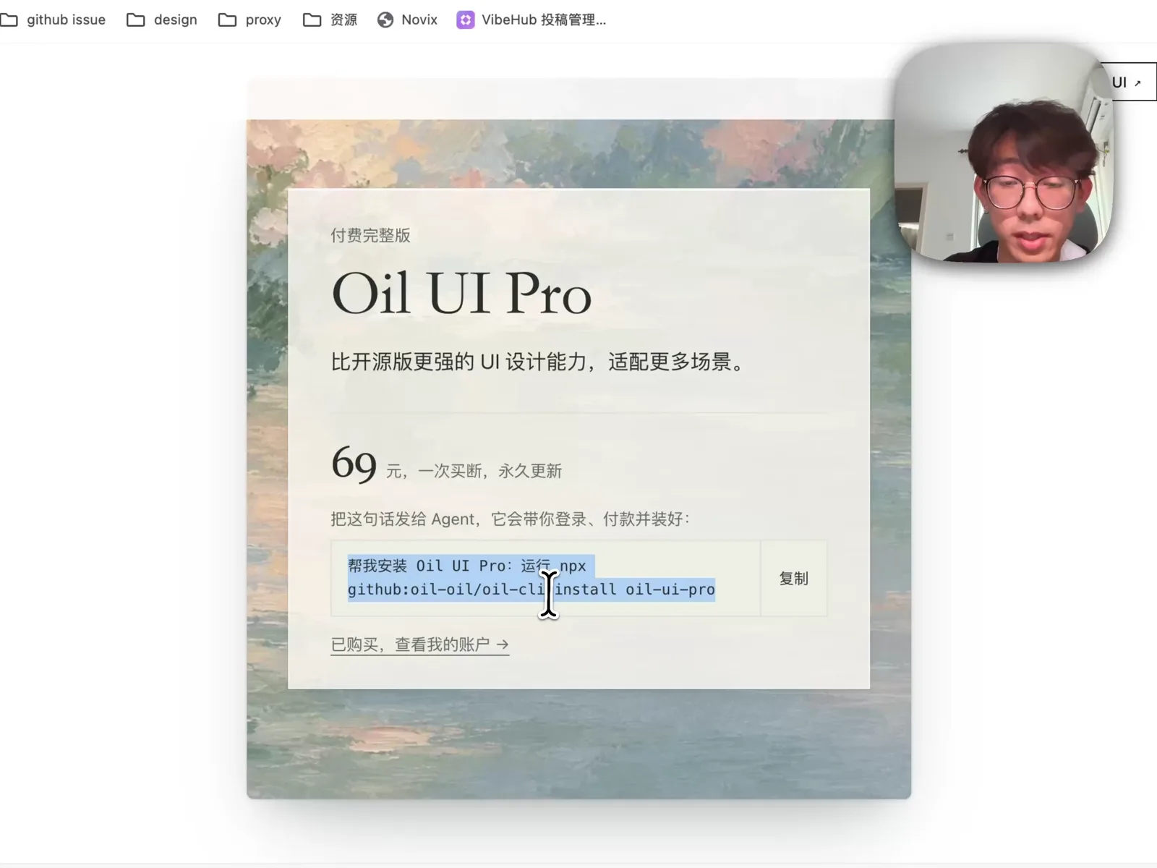This screenshot has height=868, width=1157.
Task: Open the 资源 bookmark folder
Action: point(330,20)
